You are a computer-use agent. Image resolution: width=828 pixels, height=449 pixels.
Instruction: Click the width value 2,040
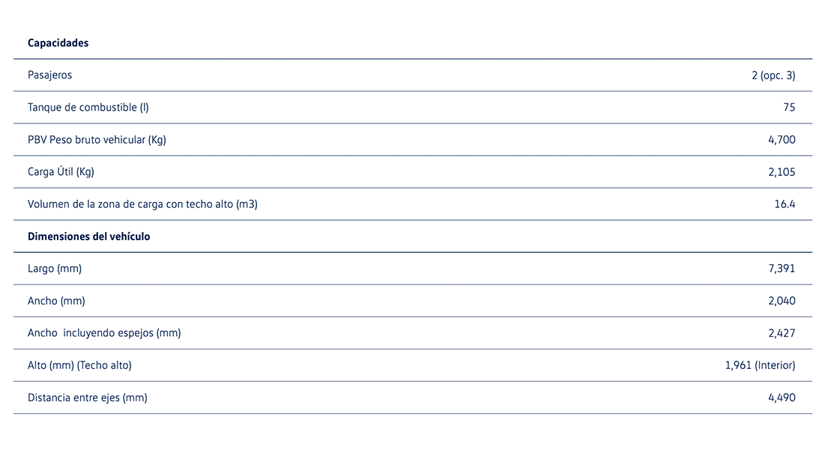tap(782, 301)
